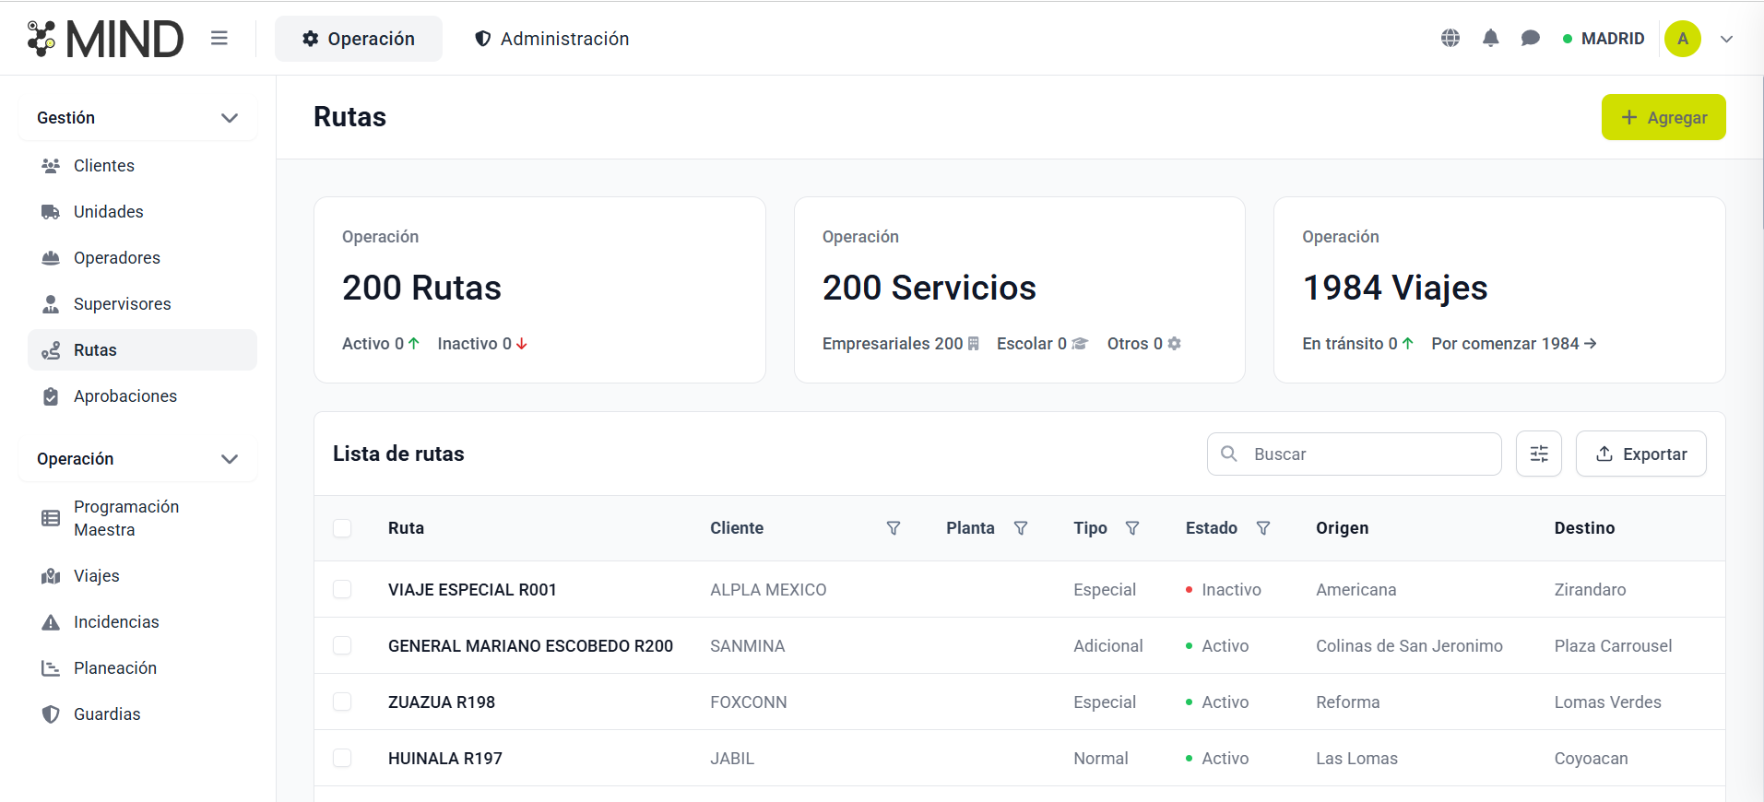1764x802 pixels.
Task: Click the Inactivo red down arrow
Action: click(x=522, y=344)
